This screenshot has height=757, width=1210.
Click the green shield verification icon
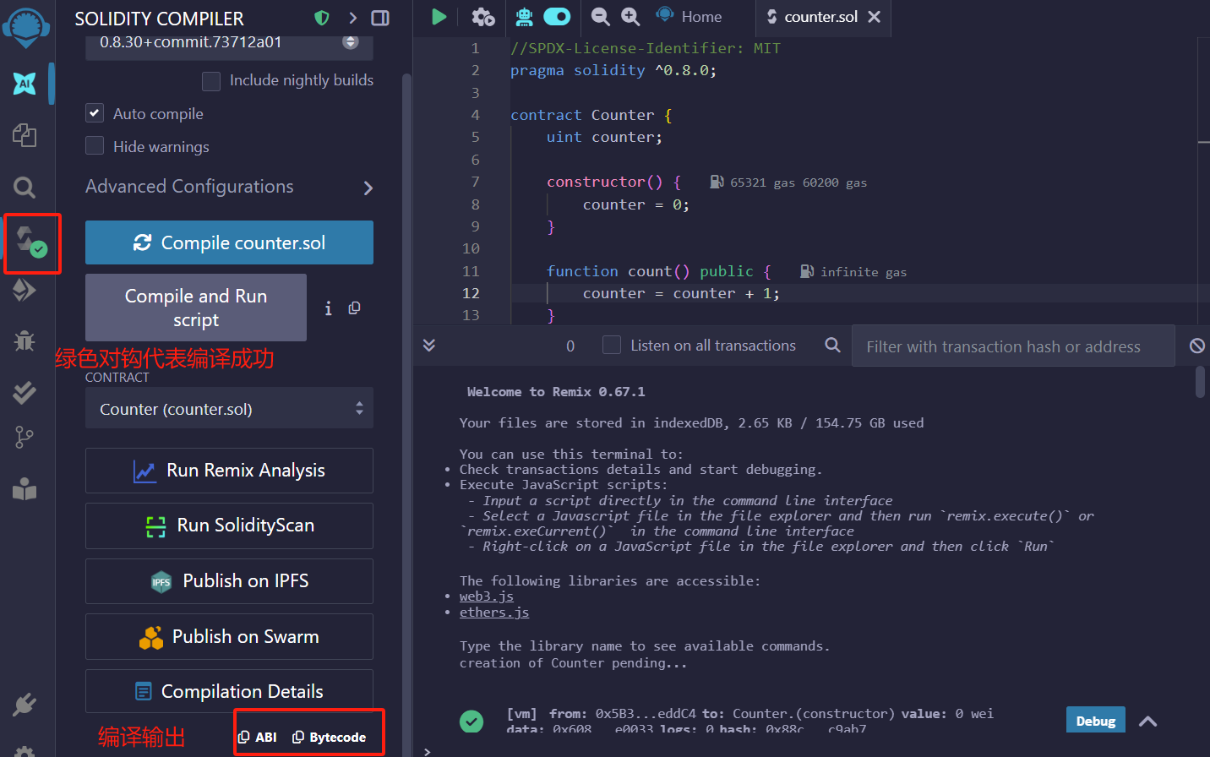click(321, 18)
